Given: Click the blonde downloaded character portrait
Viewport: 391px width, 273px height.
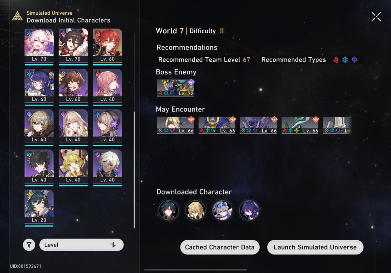Looking at the screenshot, I should pos(195,210).
